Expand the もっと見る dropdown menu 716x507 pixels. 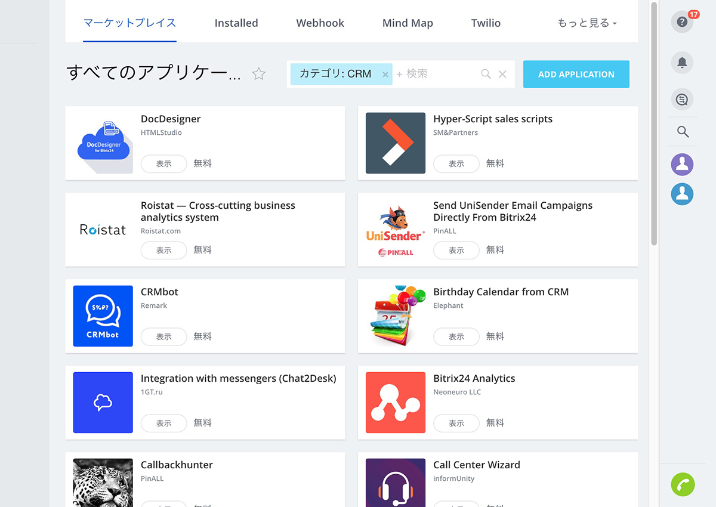(587, 23)
